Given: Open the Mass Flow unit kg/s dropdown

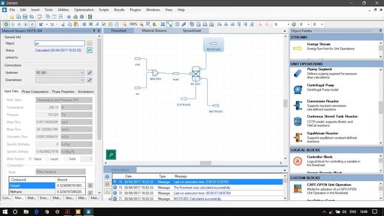Looking at the screenshot, I should point(77,122).
